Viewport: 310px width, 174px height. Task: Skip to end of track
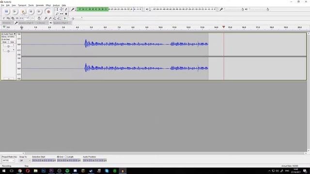pos(39,12)
